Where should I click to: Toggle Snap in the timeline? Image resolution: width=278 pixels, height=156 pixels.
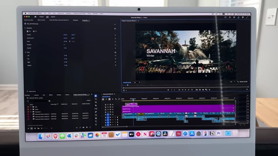click(106, 99)
